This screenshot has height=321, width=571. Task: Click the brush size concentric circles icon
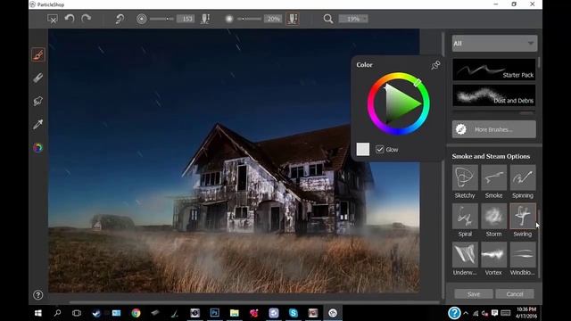pos(142,19)
